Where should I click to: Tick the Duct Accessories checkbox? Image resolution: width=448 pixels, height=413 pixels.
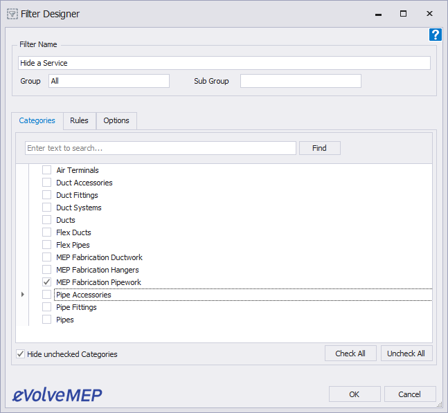pyautogui.click(x=46, y=183)
